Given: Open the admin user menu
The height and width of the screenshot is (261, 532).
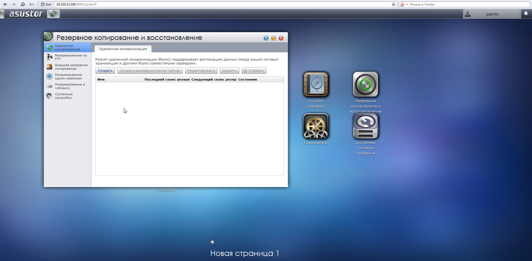Looking at the screenshot, I should pyautogui.click(x=492, y=14).
